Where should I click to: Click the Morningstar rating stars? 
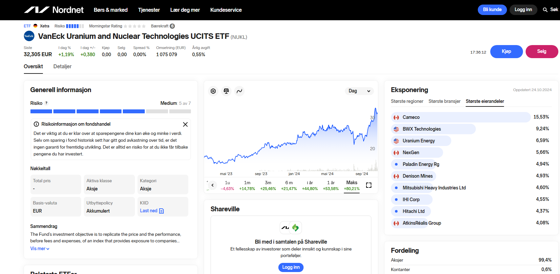pyautogui.click(x=135, y=26)
